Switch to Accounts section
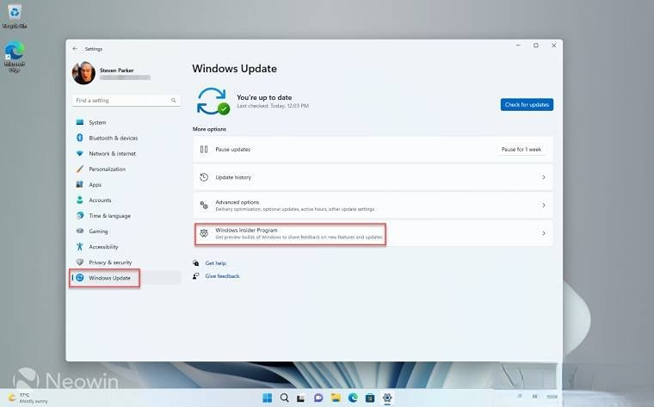654x407 pixels. click(126, 200)
